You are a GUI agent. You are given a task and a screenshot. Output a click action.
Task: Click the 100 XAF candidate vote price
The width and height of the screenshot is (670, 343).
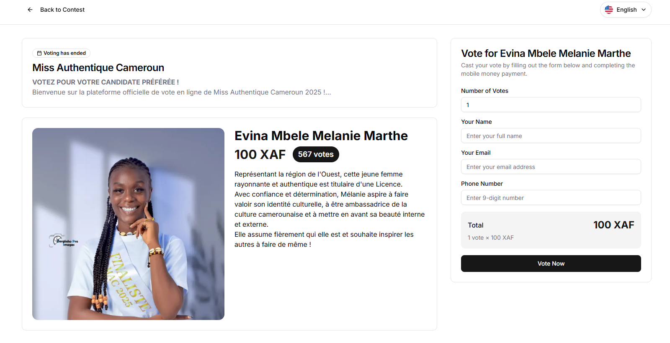pyautogui.click(x=260, y=155)
